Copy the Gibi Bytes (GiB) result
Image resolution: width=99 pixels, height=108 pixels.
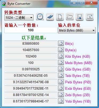(61, 69)
